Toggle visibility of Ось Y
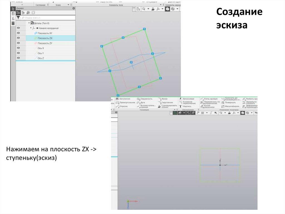The width and height of the screenshot is (285, 214). (x=18, y=53)
